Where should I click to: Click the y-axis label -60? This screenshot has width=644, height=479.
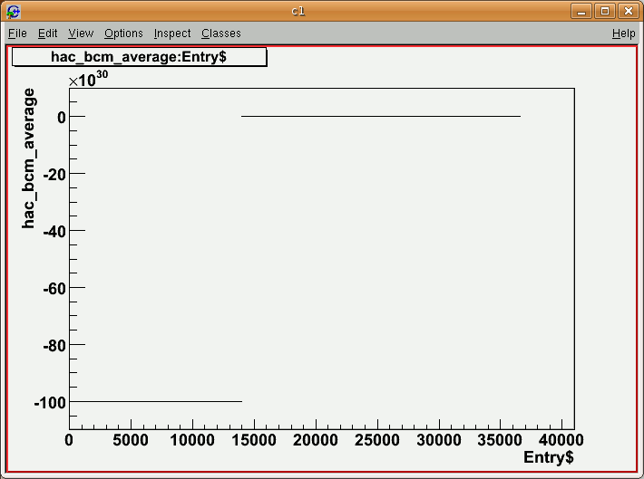click(54, 289)
